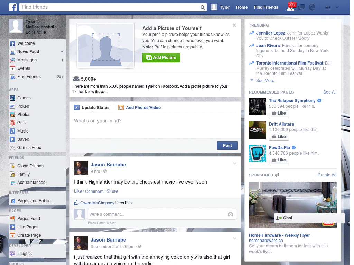Share the Highlander post
The image size is (354, 265).
[112, 191]
